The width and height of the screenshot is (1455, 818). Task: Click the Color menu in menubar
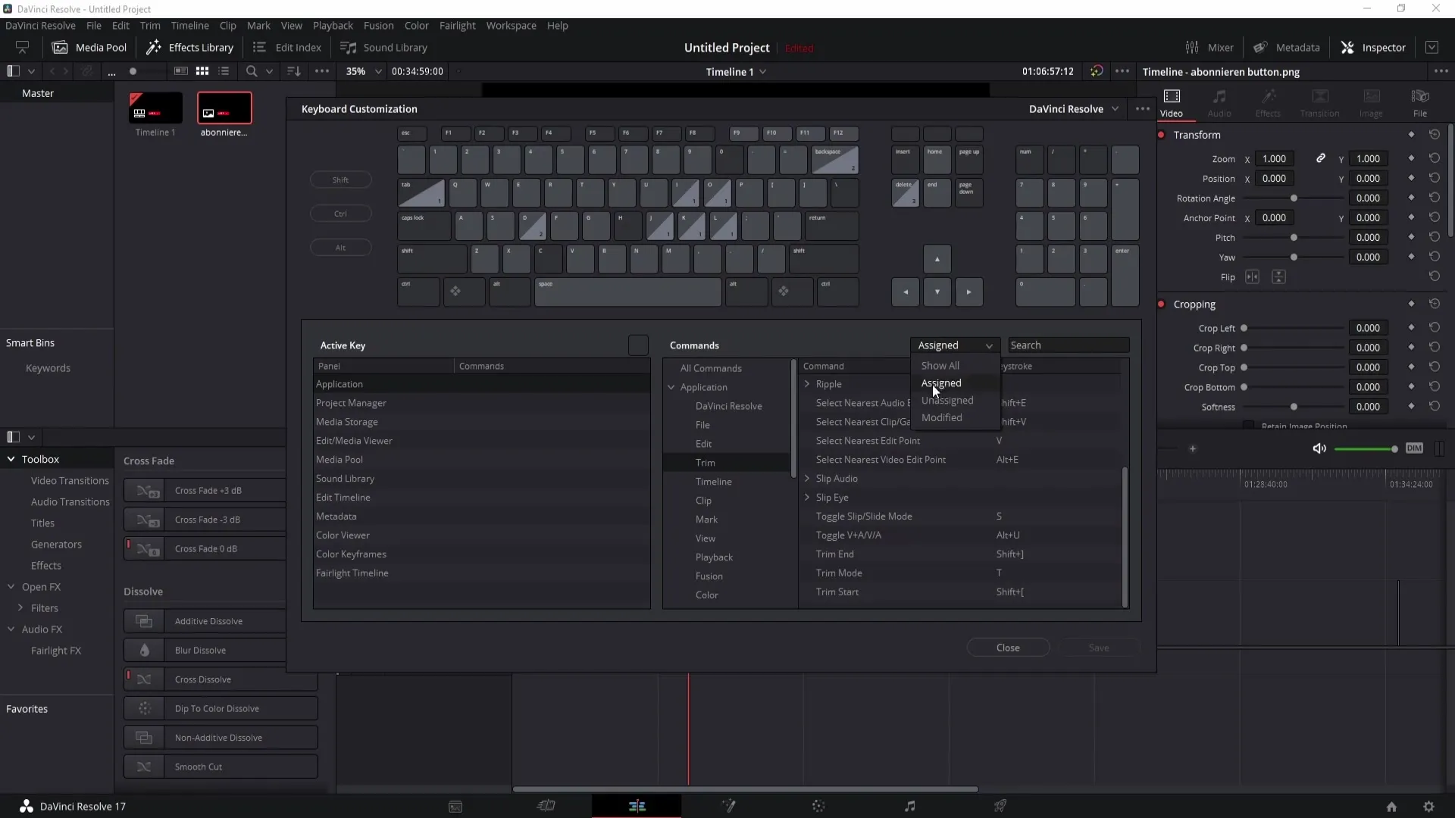pos(417,25)
